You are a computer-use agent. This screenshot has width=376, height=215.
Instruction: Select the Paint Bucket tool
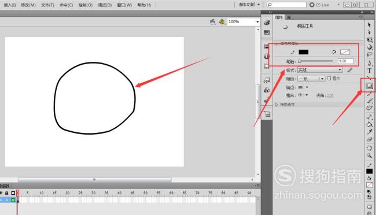369,124
